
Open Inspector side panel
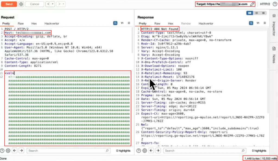pos(274,29)
